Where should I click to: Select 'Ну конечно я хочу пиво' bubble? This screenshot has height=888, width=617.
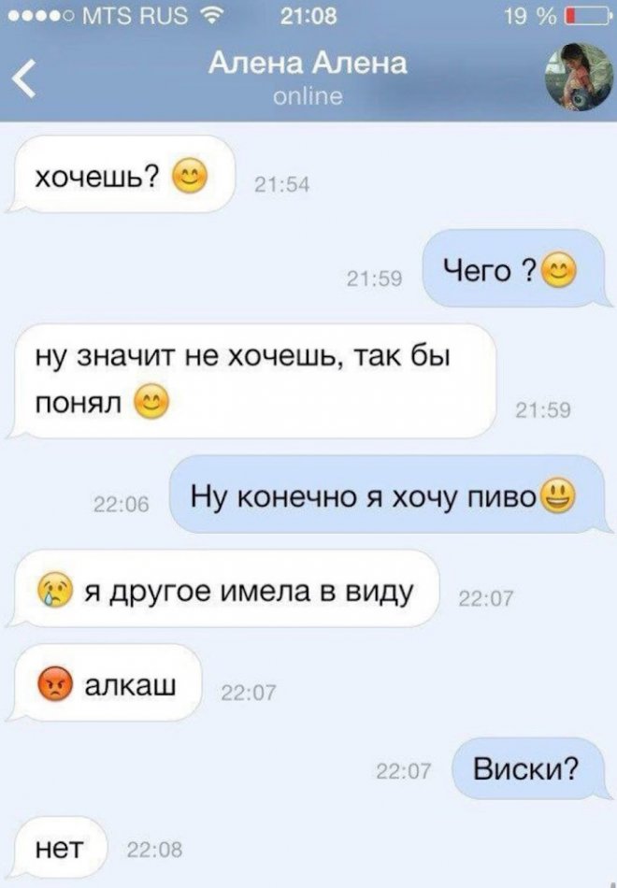click(391, 494)
